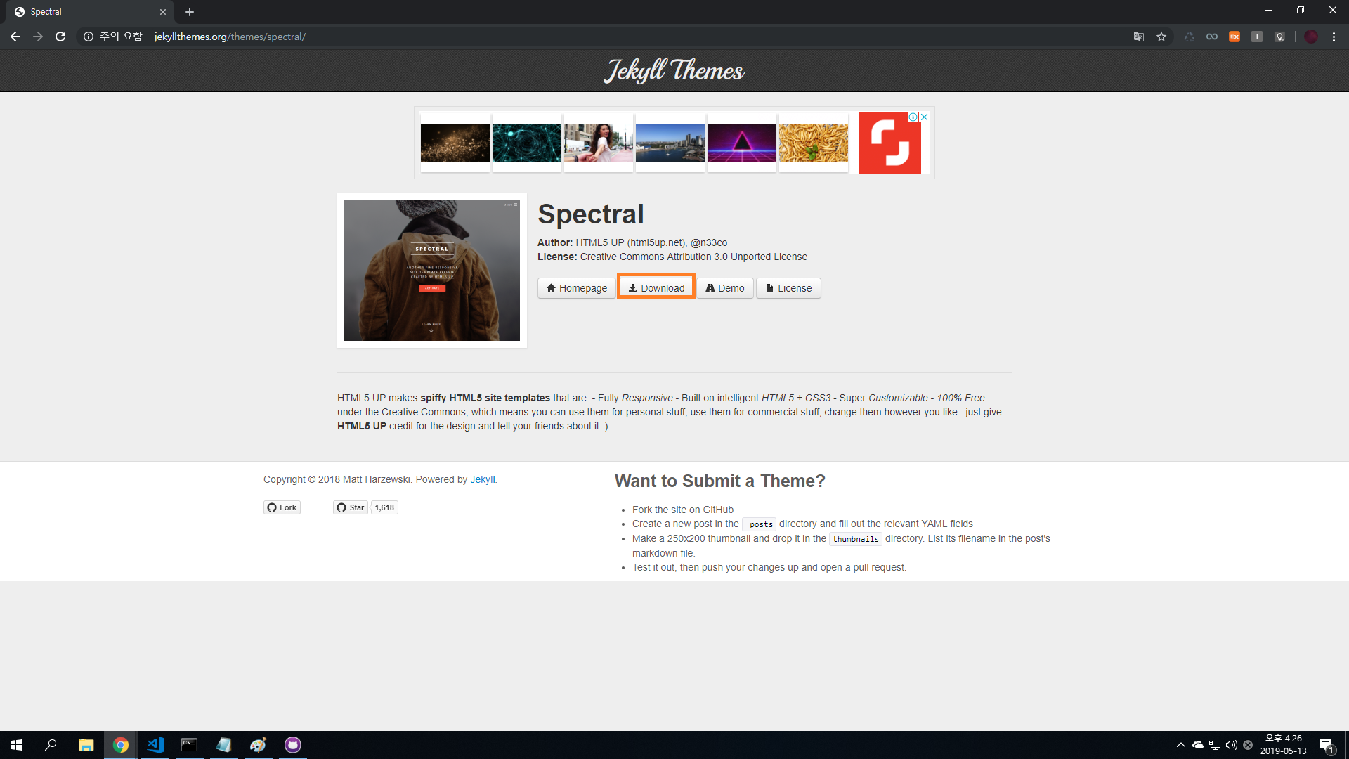Close the ad with X icon
Screen dimensions: 1349x759
(x=925, y=117)
